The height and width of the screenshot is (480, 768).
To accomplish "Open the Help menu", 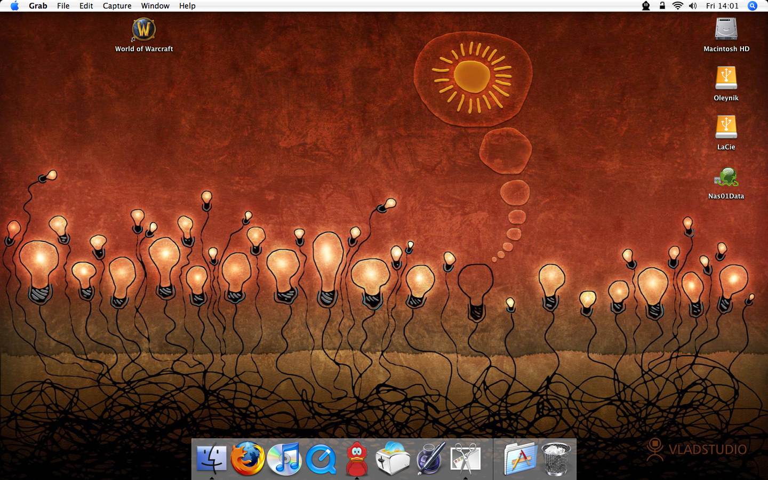I will point(187,6).
